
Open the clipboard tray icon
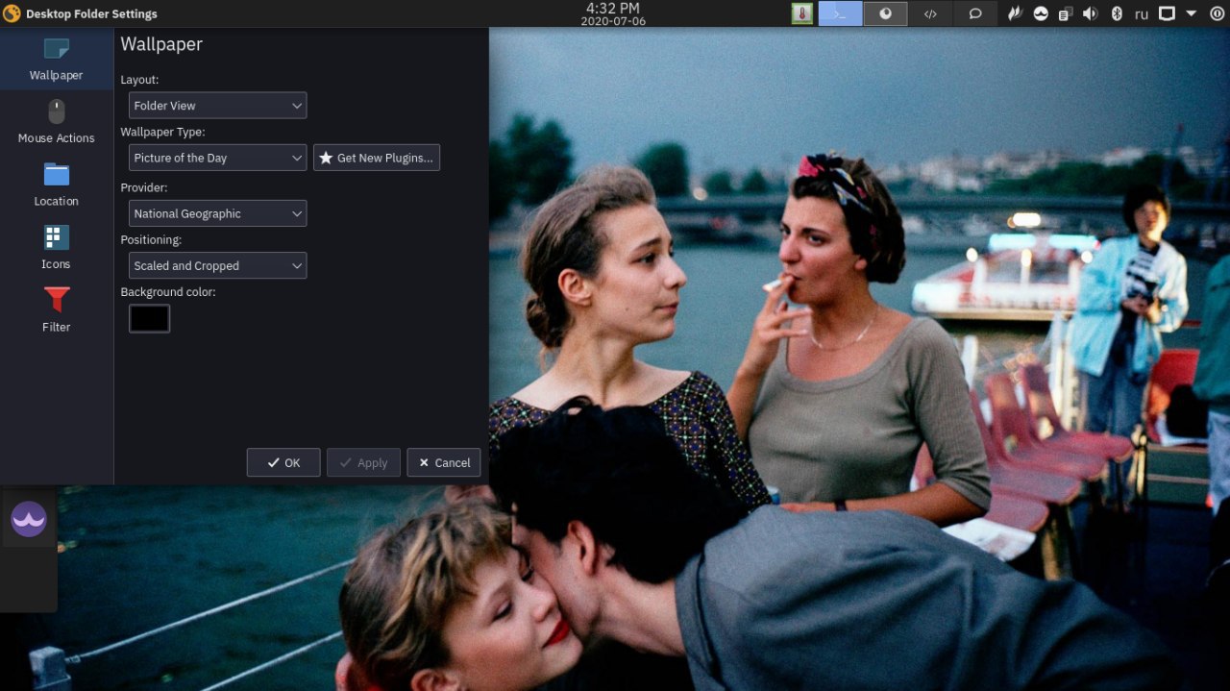pyautogui.click(x=1066, y=13)
